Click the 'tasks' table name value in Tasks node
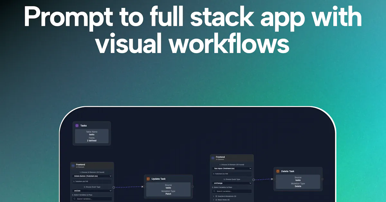 (92, 135)
